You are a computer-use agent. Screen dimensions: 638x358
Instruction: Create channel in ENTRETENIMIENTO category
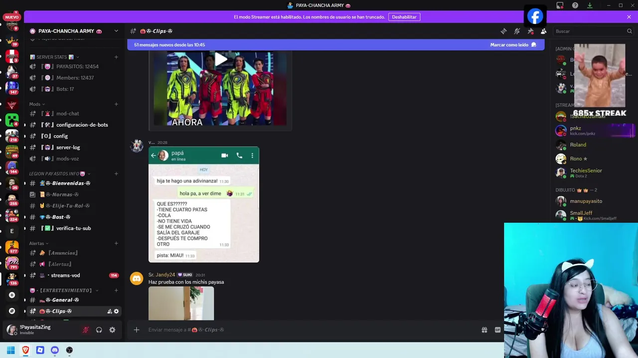(116, 290)
